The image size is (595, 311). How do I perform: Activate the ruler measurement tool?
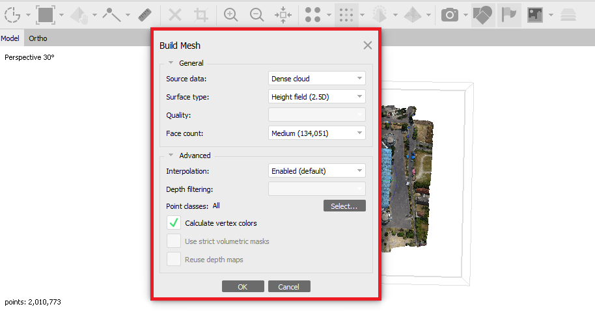(x=145, y=15)
